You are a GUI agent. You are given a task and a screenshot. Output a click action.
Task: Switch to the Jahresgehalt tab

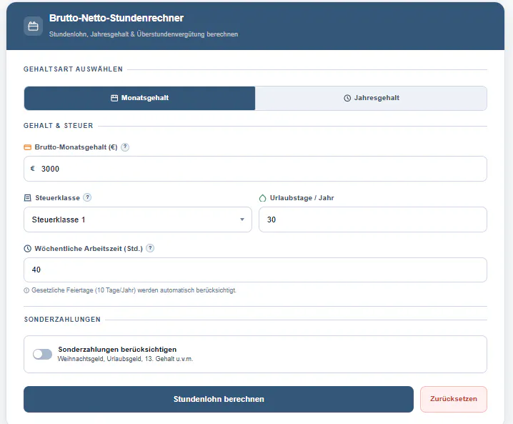371,98
